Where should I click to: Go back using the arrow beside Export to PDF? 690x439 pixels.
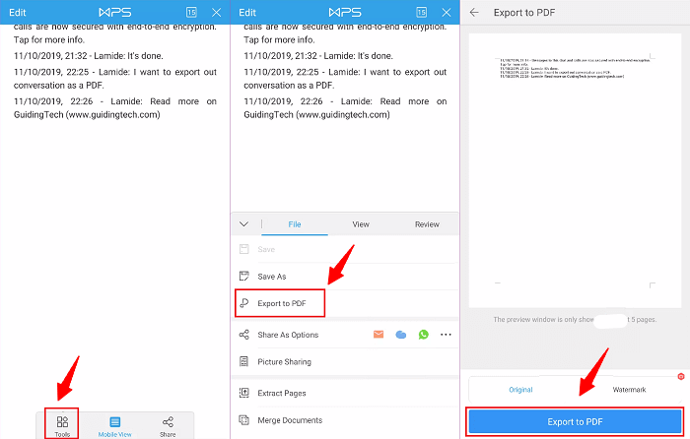click(475, 12)
